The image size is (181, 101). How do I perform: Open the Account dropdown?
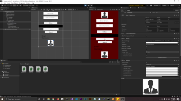pyautogui.click(x=157, y=5)
